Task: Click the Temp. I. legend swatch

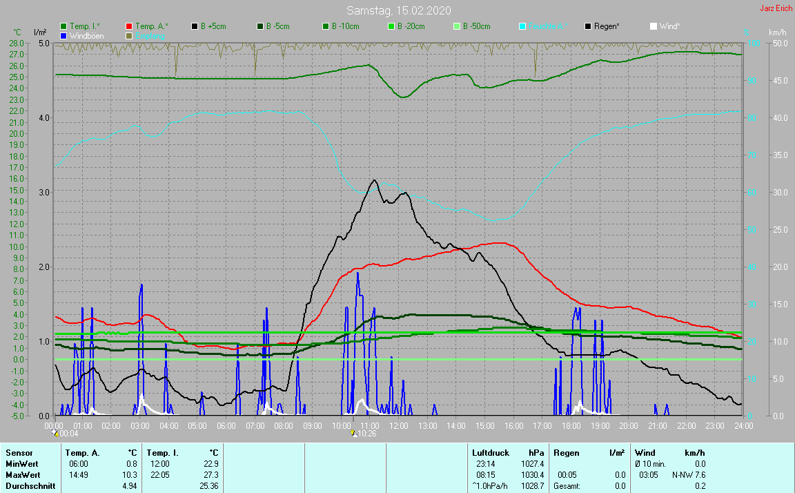Action: click(x=64, y=26)
